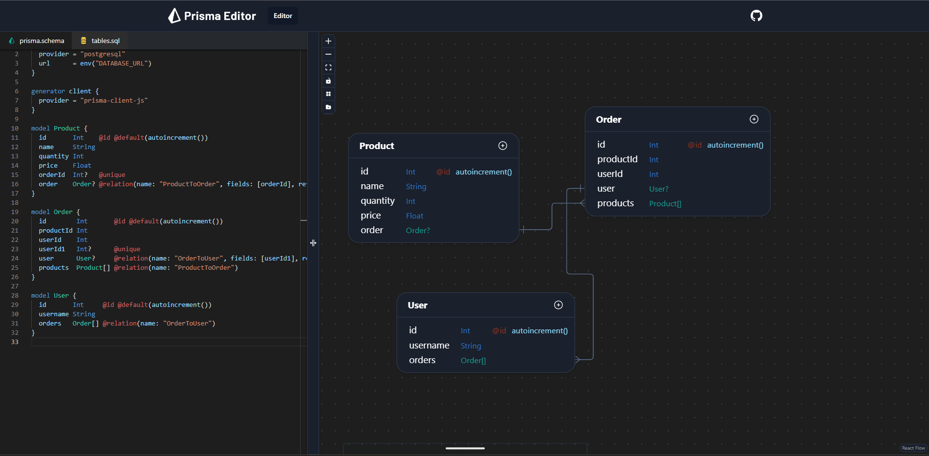The image size is (929, 456).
Task: Click 'generator client {' in the code editor
Action: [65, 91]
